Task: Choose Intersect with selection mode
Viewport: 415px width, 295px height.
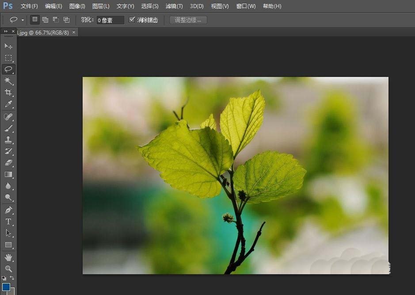Action: 66,20
